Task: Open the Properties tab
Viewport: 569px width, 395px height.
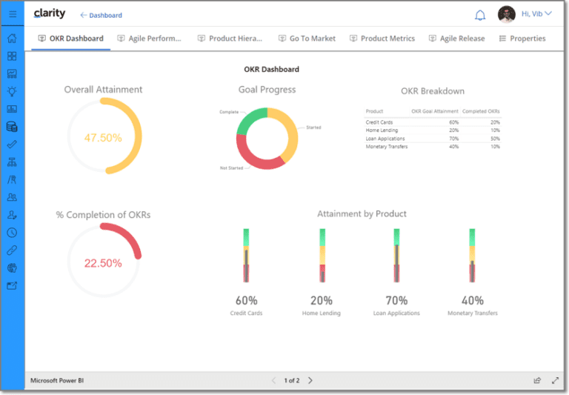Action: 522,39
